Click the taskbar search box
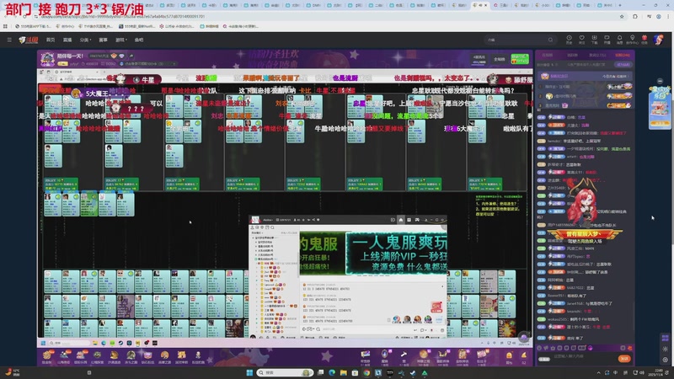The width and height of the screenshot is (674, 379). (x=285, y=372)
